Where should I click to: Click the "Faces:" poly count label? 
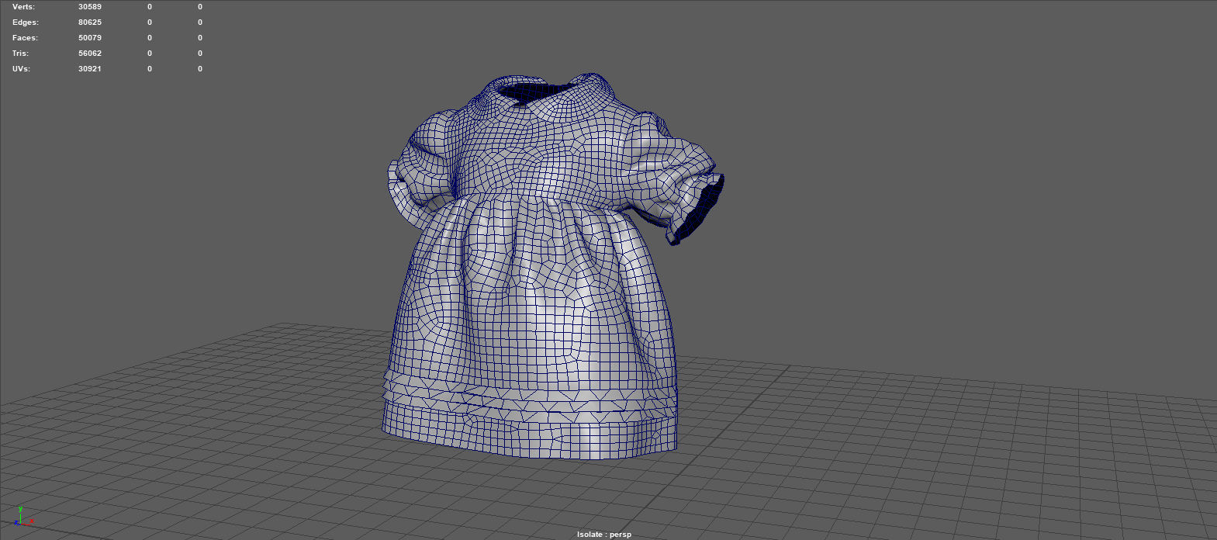click(x=25, y=38)
